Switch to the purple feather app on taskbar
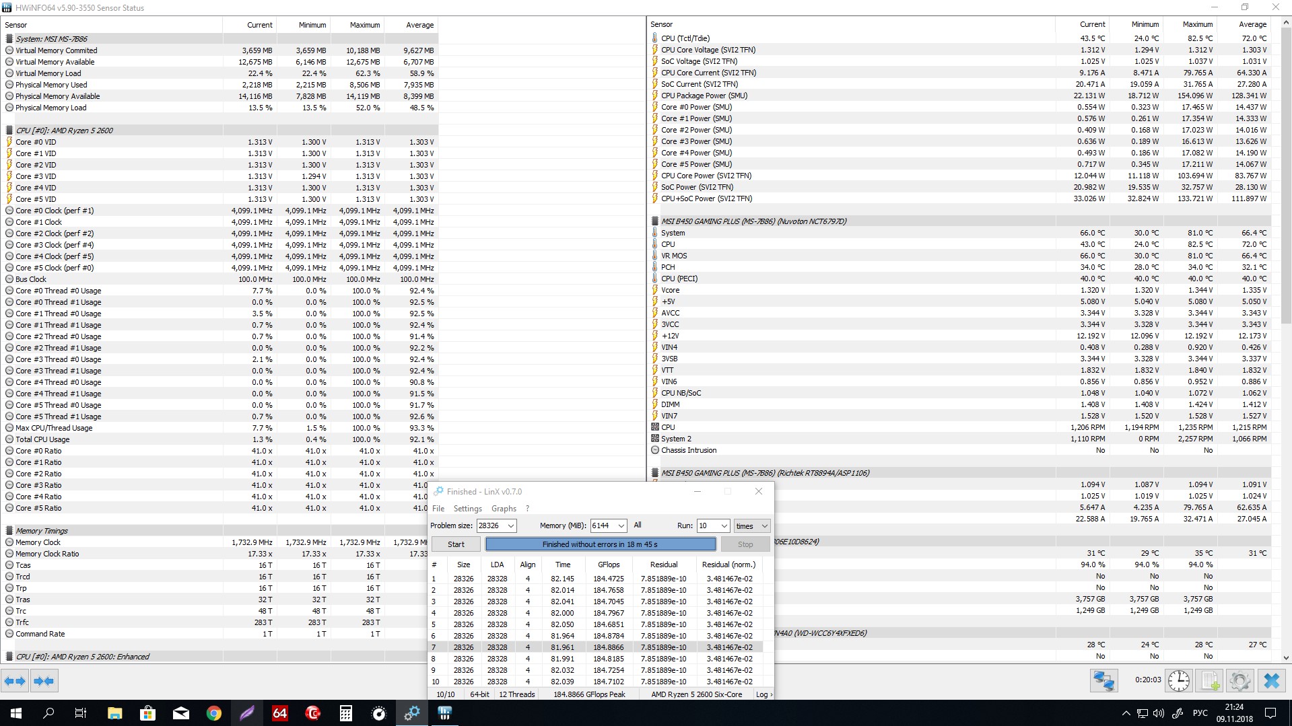Screen dimensions: 1292x726 click(246, 713)
